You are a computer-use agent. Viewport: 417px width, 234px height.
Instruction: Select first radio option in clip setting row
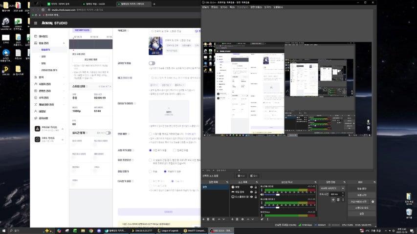click(150, 172)
